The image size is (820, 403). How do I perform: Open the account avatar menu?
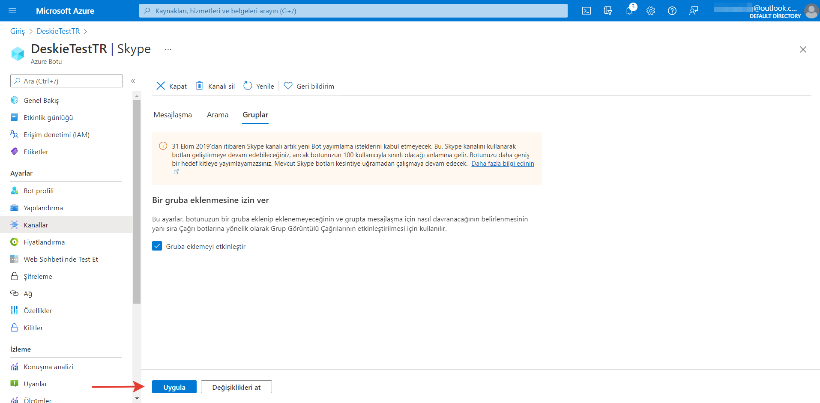[x=811, y=11]
